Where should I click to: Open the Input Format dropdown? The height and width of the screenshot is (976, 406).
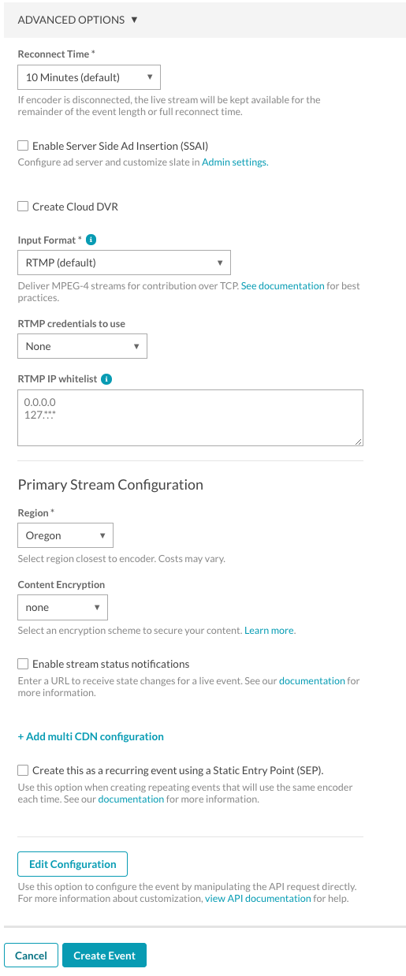[124, 263]
